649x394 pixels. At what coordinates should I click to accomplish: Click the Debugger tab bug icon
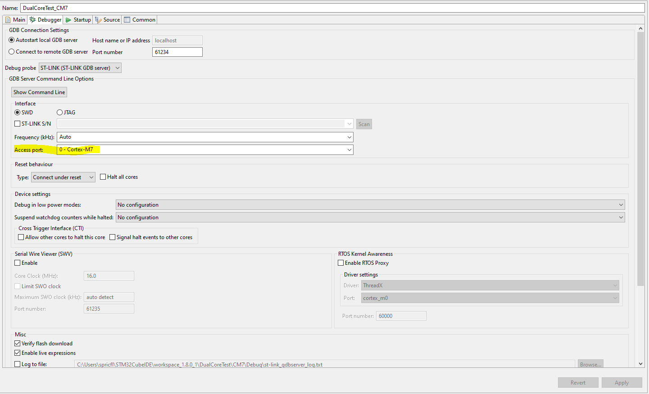pos(32,20)
